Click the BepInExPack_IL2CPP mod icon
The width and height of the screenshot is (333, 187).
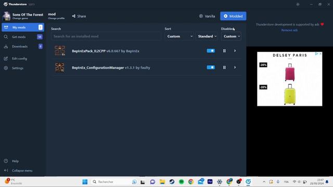click(x=60, y=51)
